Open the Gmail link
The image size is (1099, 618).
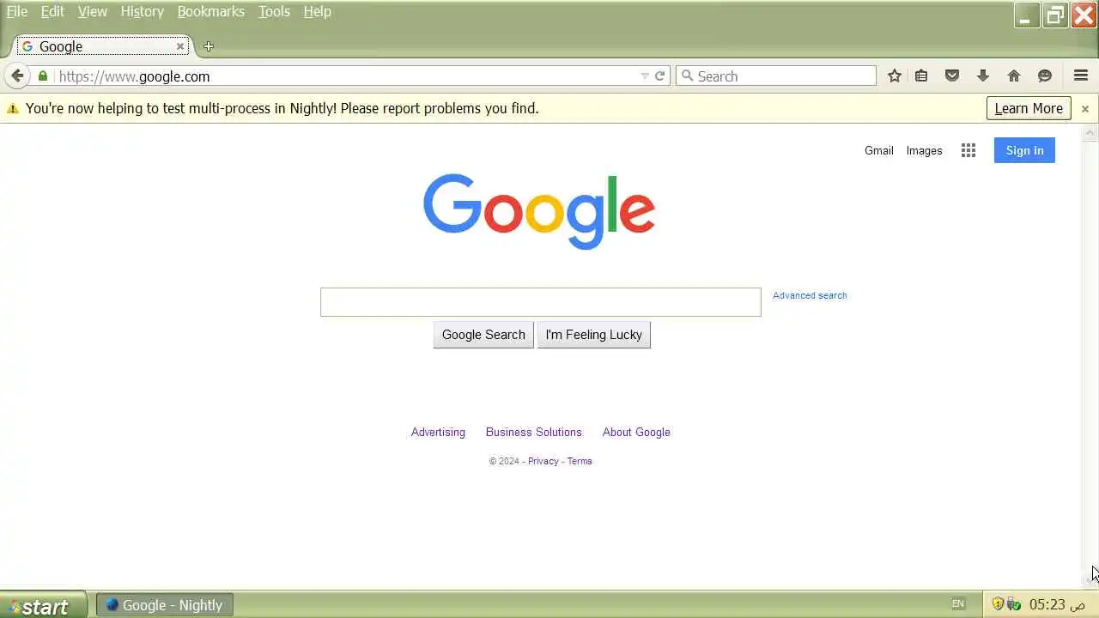[x=879, y=150]
